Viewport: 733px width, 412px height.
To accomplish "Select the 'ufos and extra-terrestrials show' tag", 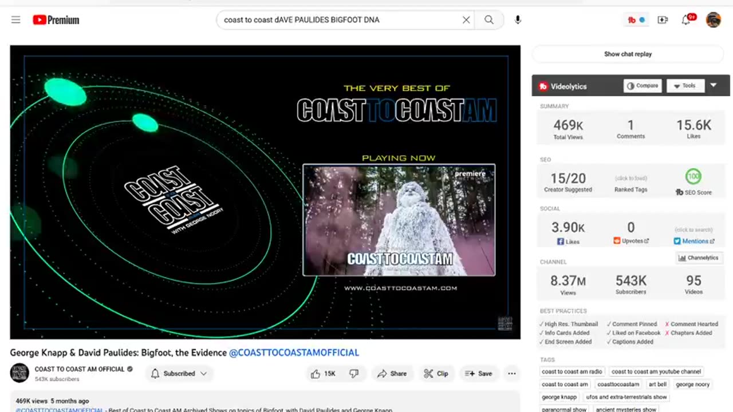I will pyautogui.click(x=626, y=397).
